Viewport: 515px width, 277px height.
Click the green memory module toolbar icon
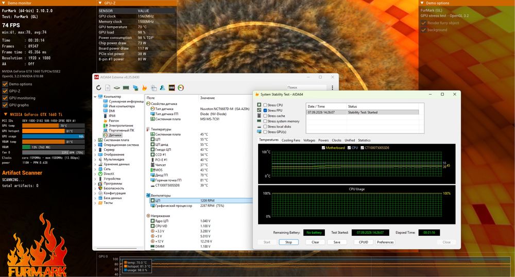point(126,88)
